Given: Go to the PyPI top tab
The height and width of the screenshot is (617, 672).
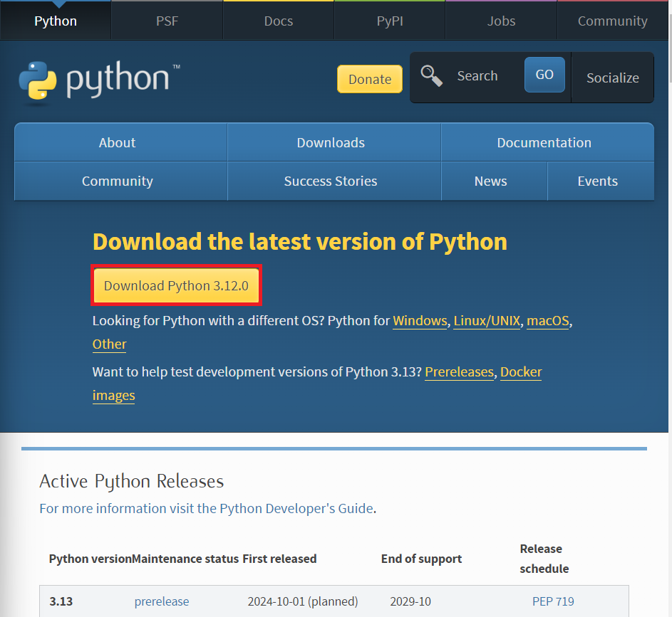Looking at the screenshot, I should click(x=390, y=21).
